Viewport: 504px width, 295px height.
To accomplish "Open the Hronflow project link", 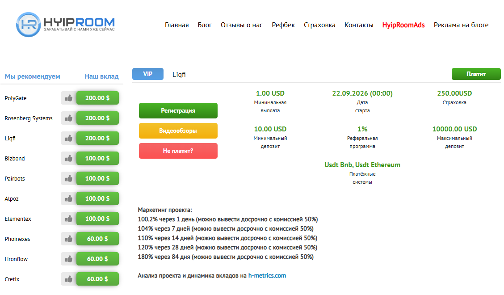I will click(x=17, y=259).
